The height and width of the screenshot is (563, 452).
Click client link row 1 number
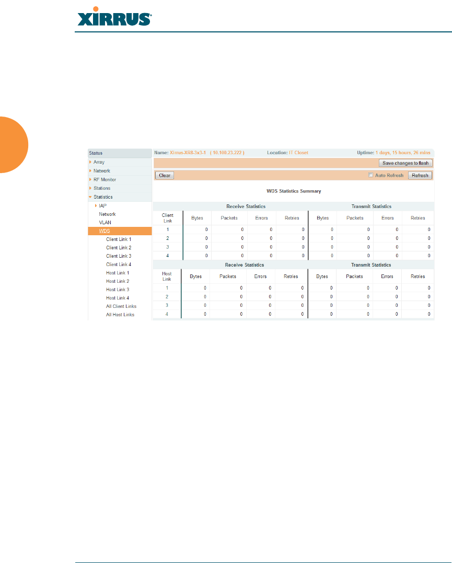(x=168, y=229)
